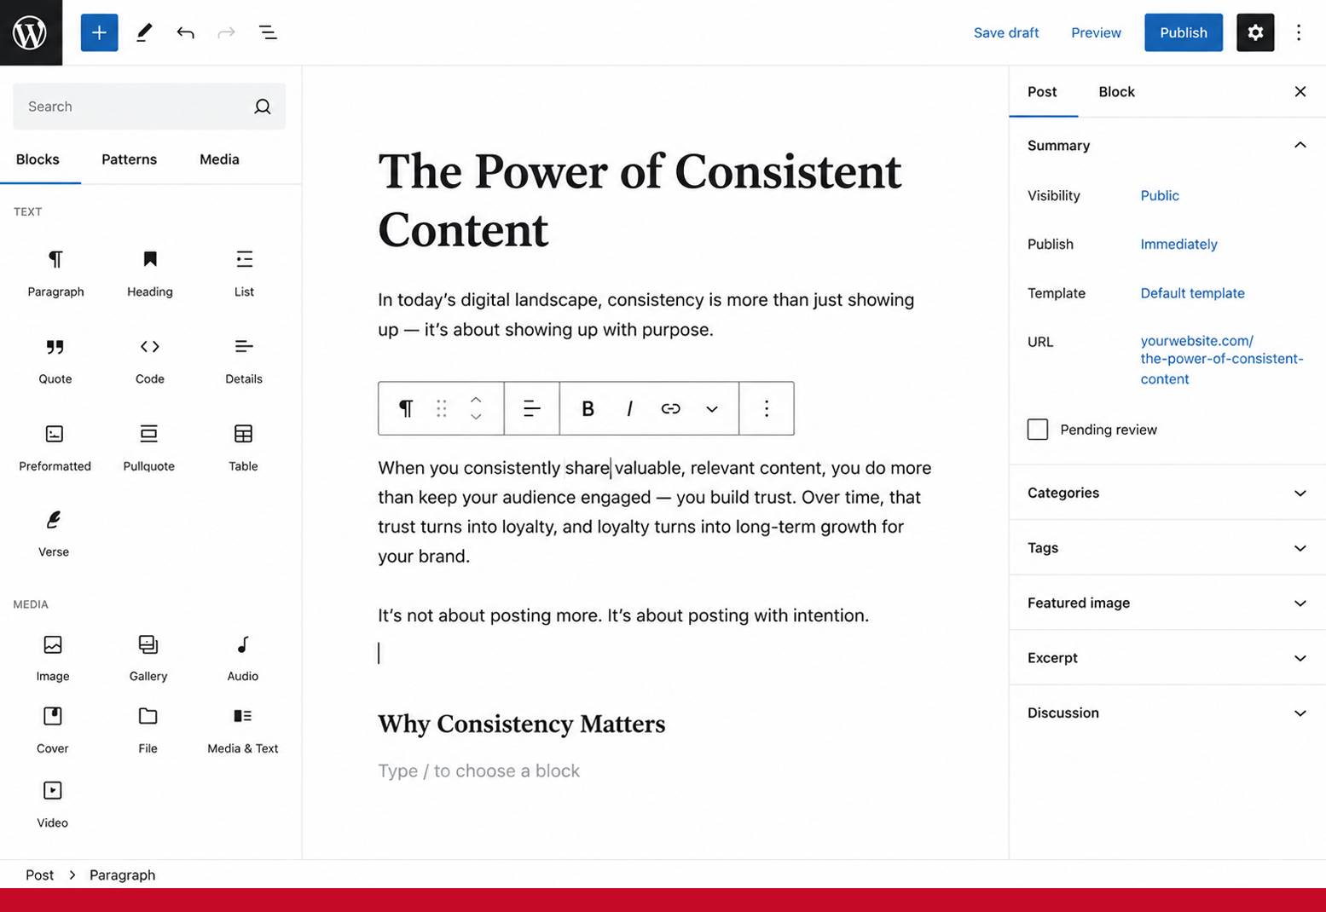
Task: Toggle bold formatting in block toolbar
Action: pyautogui.click(x=588, y=408)
